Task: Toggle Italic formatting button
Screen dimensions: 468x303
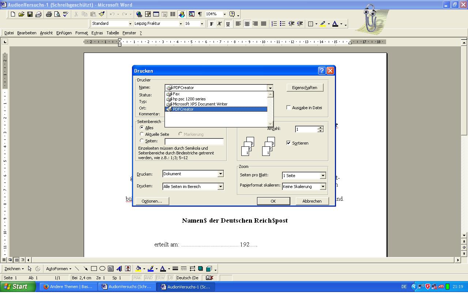Action: click(x=219, y=24)
